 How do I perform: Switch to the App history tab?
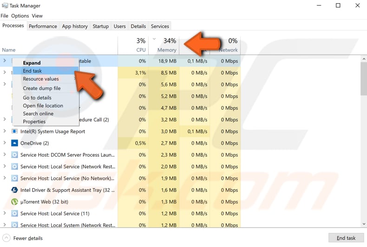coord(75,26)
